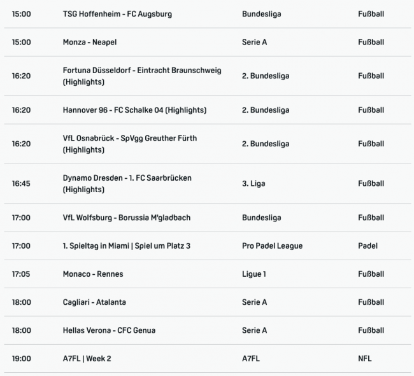Click the Monza - Neapel match title

click(89, 43)
